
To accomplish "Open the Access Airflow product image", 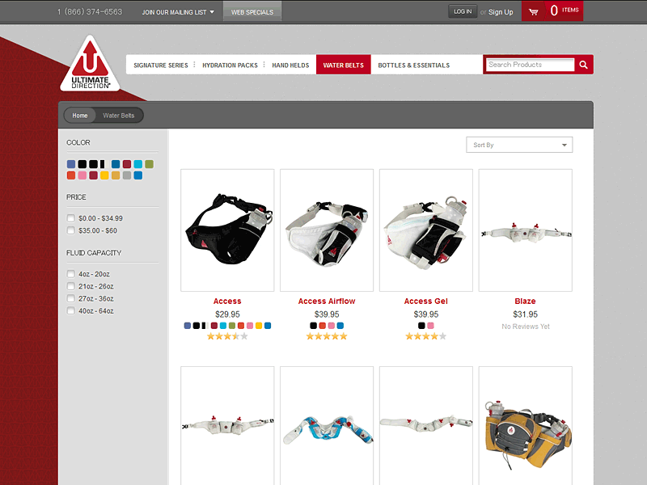I will [327, 230].
